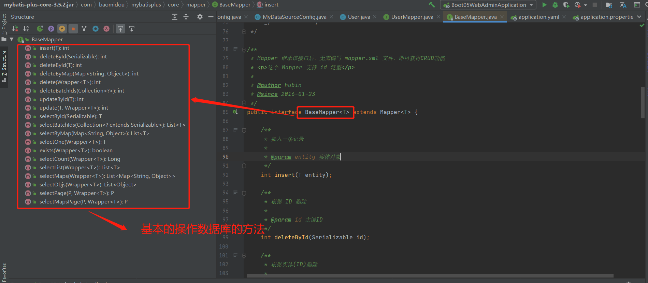Fold the Javadoc comment at line 87

point(244,130)
